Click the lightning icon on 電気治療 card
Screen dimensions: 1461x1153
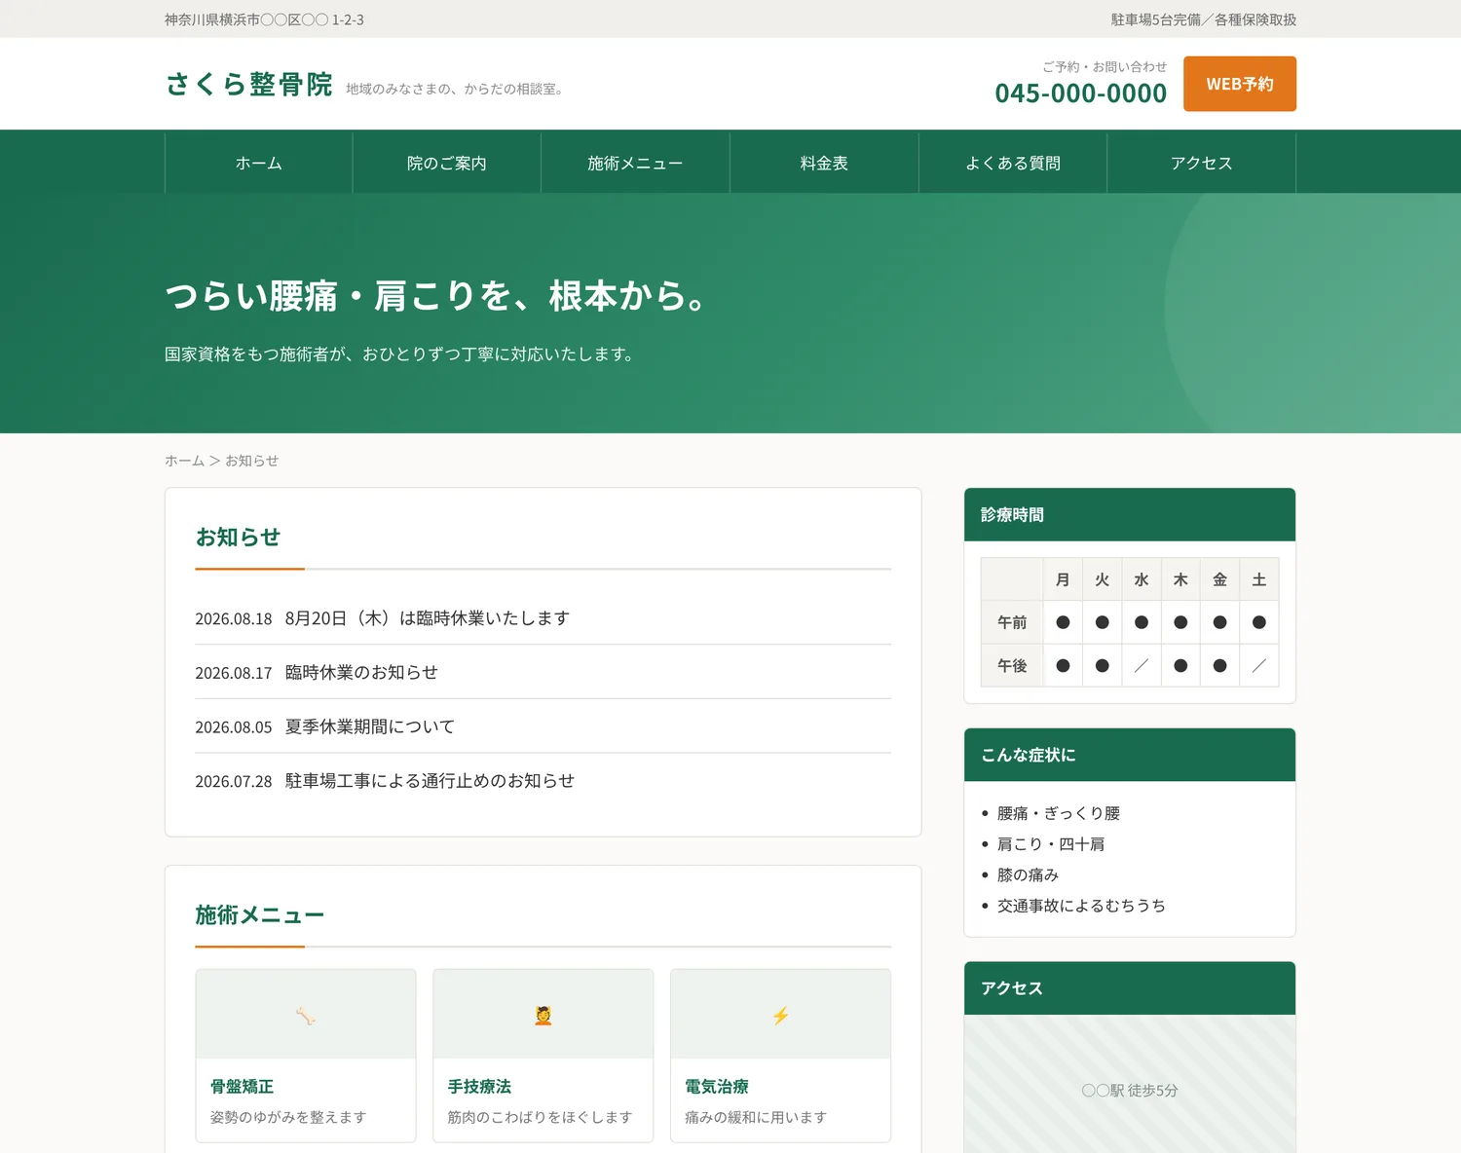pyautogui.click(x=780, y=1016)
